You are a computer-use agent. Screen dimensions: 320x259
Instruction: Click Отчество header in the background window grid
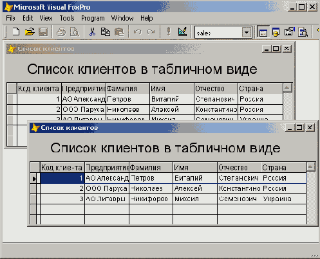[x=216, y=89]
